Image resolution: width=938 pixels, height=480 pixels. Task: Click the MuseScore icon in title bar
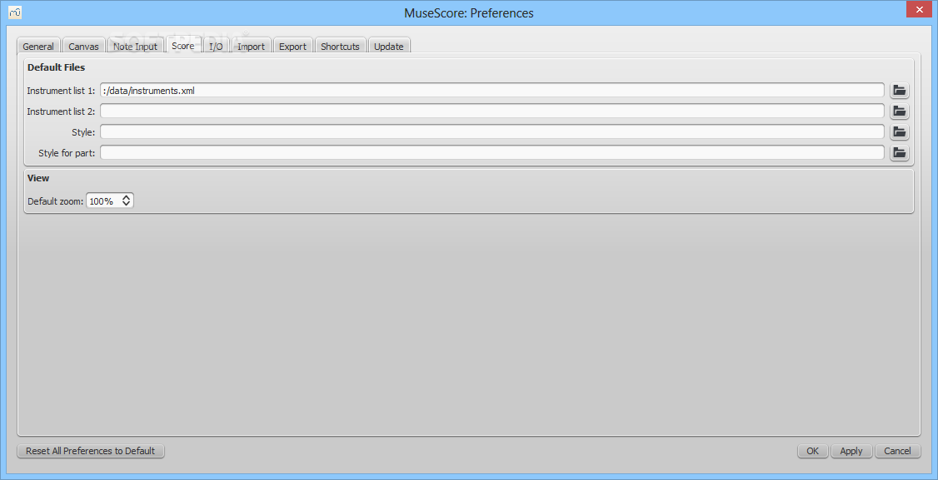(x=15, y=12)
